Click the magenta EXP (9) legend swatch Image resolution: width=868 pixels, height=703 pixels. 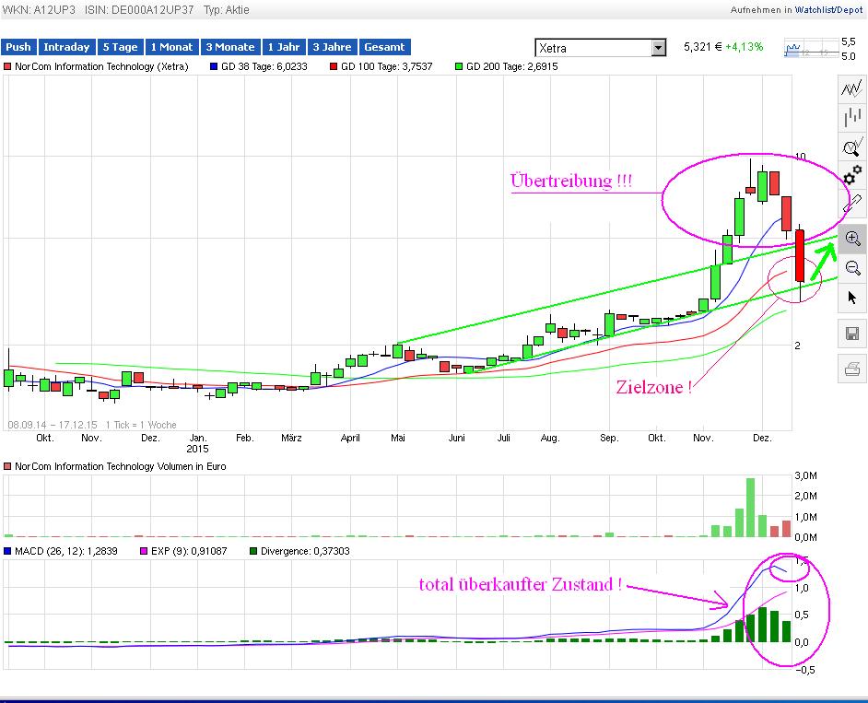pos(144,551)
